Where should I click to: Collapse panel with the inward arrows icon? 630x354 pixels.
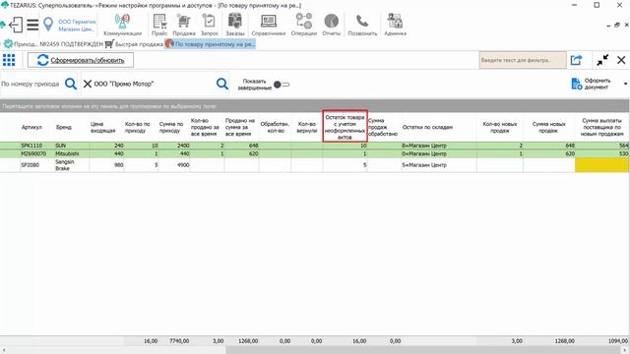coord(602,60)
